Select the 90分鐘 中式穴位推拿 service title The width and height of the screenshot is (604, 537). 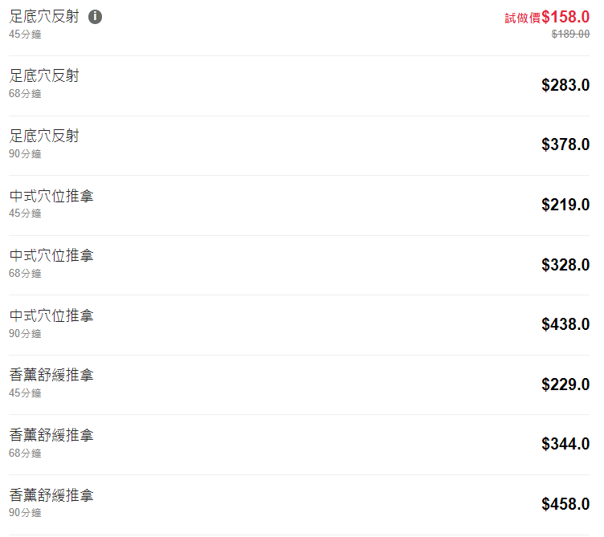51,316
